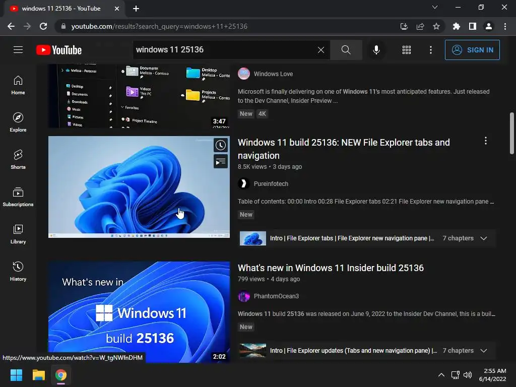The width and height of the screenshot is (516, 387).
Task: Click Chrome icon in taskbar
Action: pyautogui.click(x=61, y=375)
